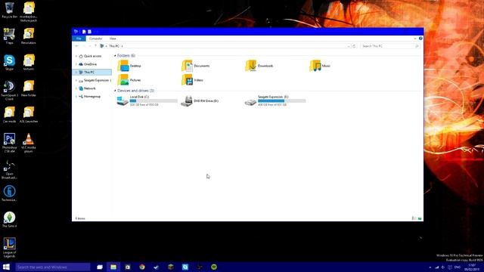484x272 pixels.
Task: Select the Seagate Expansion drive in Devices
Action: click(x=275, y=100)
